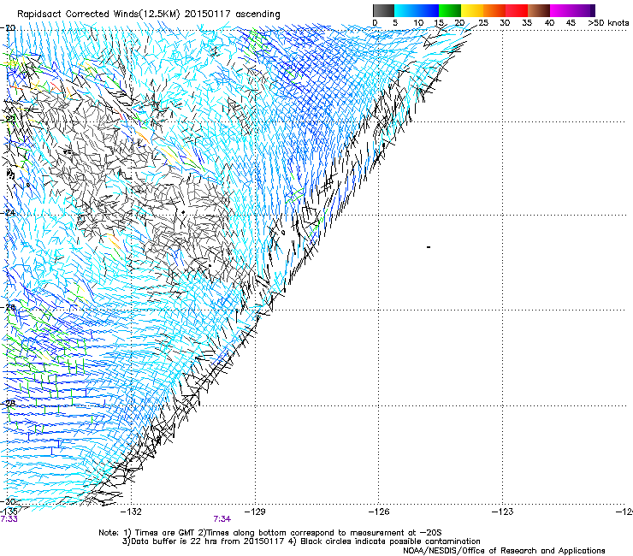Click the orange 25-30 knots legend swatch
Image resolution: width=633 pixels, height=556 pixels.
494,10
